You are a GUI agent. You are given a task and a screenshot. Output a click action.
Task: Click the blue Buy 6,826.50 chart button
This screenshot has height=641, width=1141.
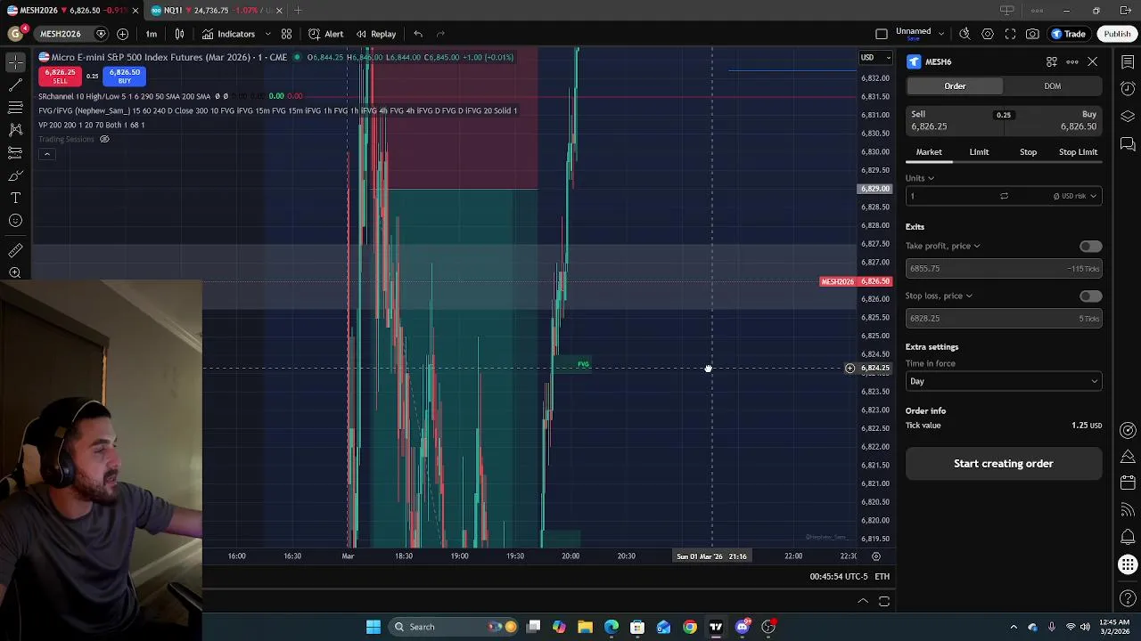[124, 76]
